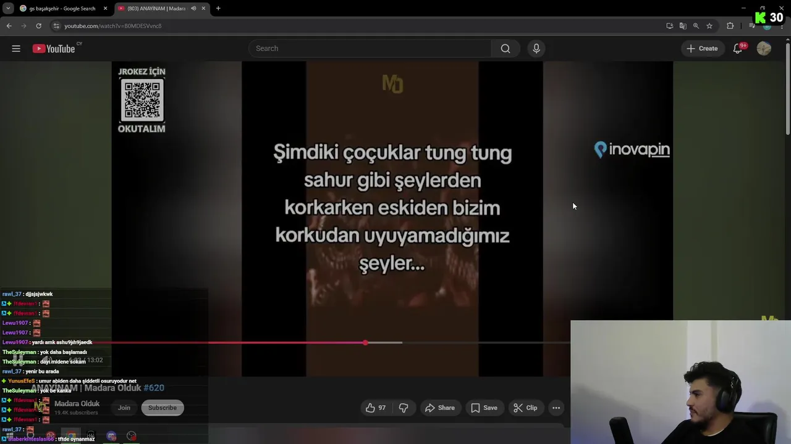Click the search magnifier button
This screenshot has height=444, width=791.
click(x=505, y=49)
